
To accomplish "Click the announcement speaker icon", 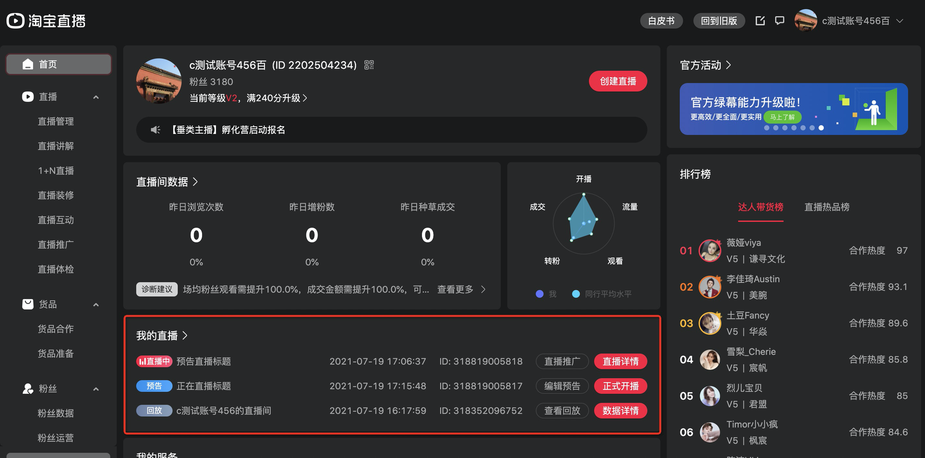I will pos(155,130).
